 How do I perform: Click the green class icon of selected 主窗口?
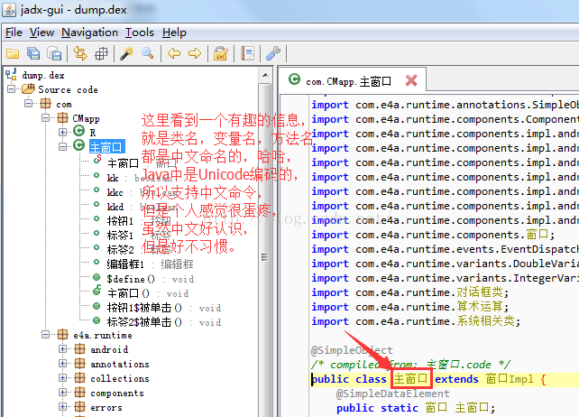78,145
